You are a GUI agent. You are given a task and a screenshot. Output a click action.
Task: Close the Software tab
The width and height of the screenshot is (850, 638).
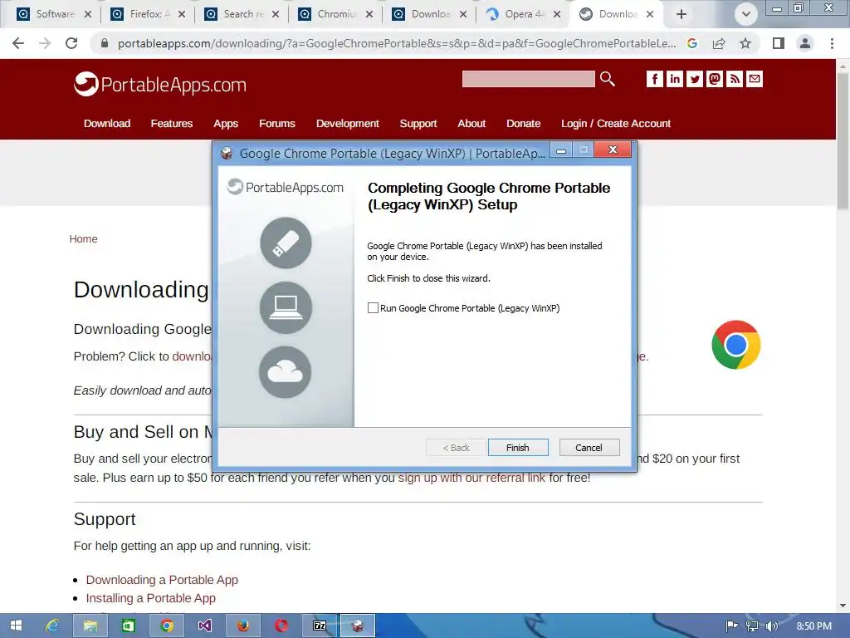(88, 15)
